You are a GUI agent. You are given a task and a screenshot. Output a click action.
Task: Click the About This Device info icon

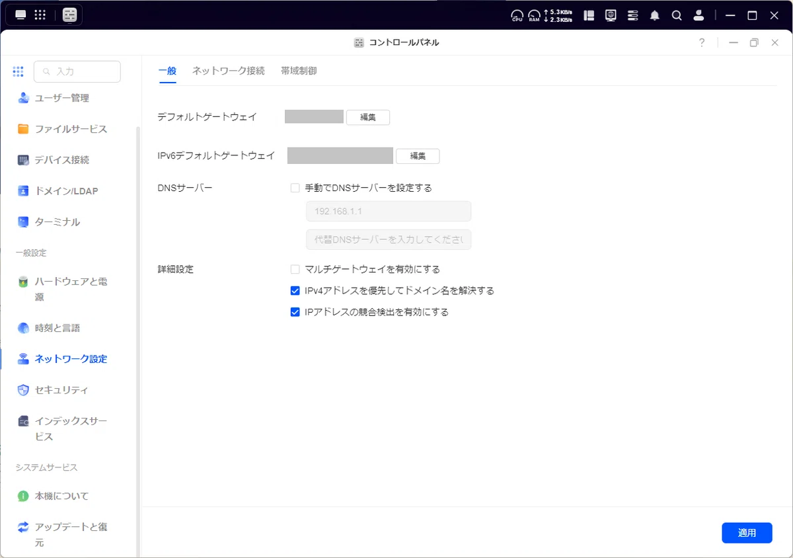23,496
